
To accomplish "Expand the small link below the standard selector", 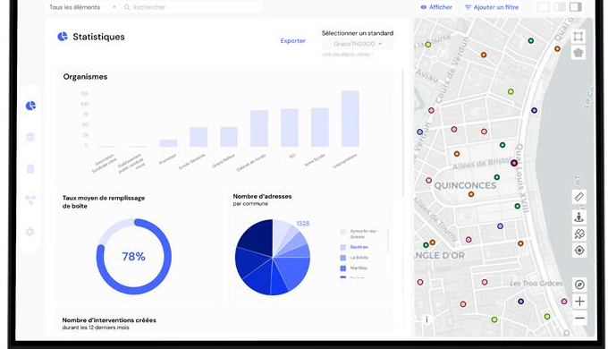I will click(x=347, y=55).
